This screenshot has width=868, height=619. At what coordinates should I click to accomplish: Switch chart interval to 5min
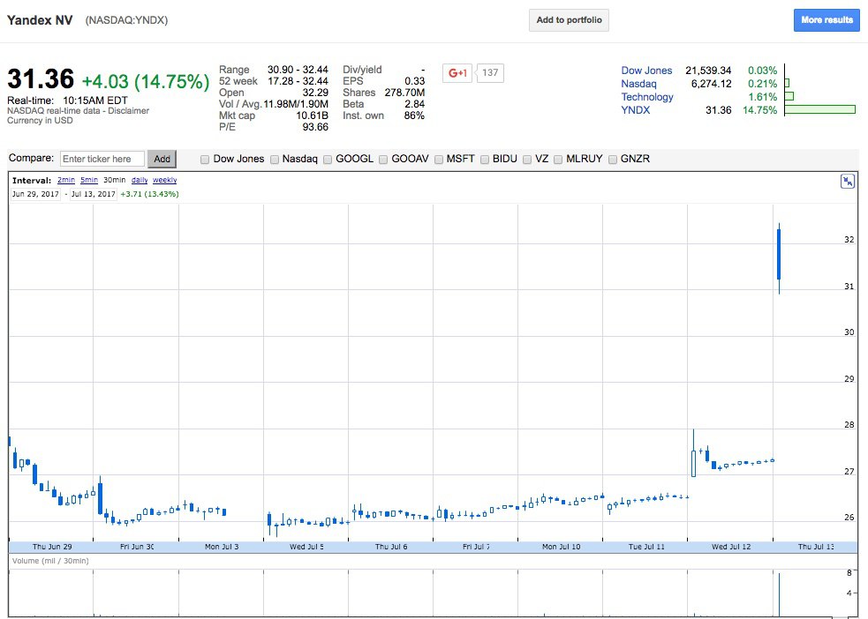[x=89, y=180]
